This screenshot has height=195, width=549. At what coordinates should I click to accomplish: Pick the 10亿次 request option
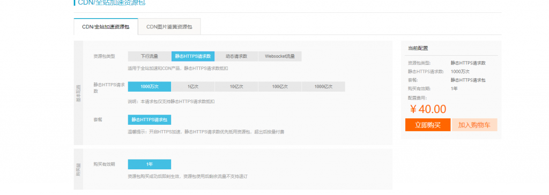236,86
